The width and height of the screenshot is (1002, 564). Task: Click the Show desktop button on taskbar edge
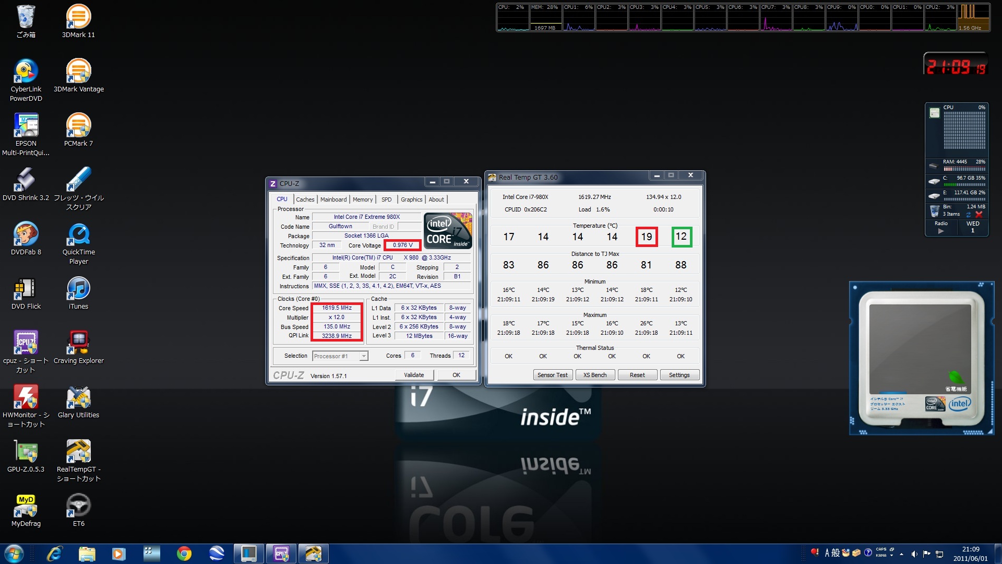tap(998, 554)
